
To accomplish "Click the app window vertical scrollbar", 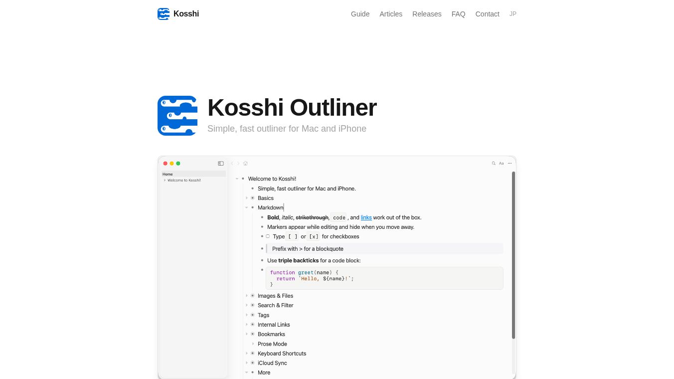I will [513, 255].
